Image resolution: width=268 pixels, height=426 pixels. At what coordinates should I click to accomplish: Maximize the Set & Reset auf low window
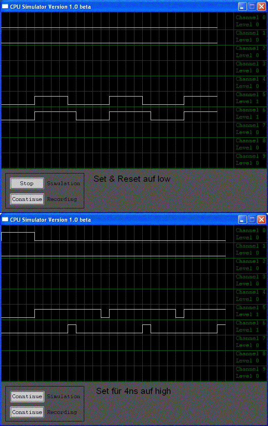pyautogui.click(x=252, y=7)
